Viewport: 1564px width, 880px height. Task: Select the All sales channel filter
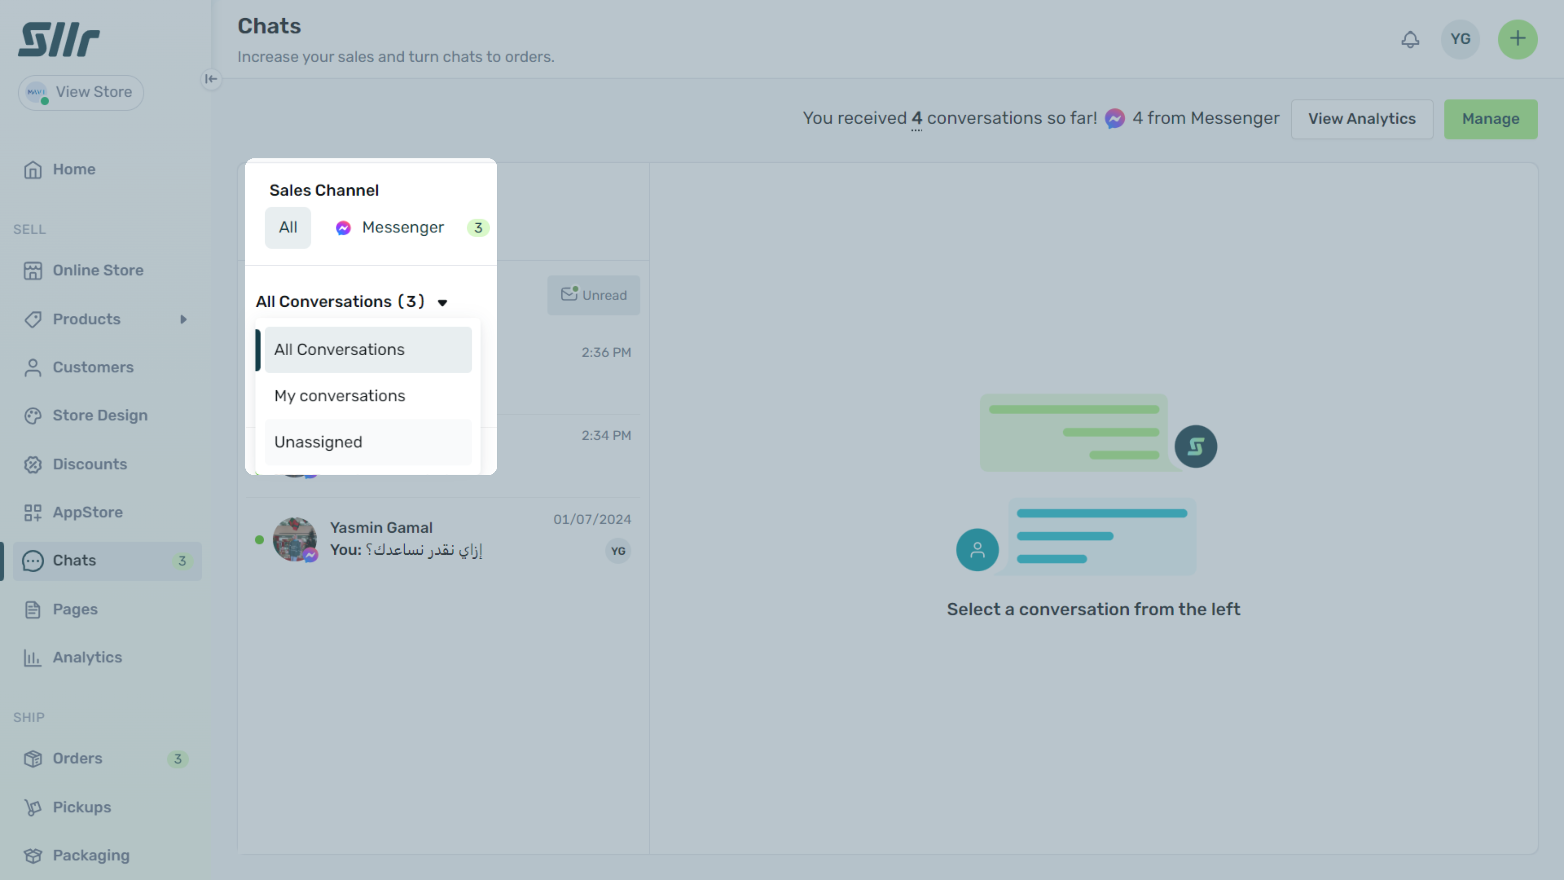pos(288,228)
